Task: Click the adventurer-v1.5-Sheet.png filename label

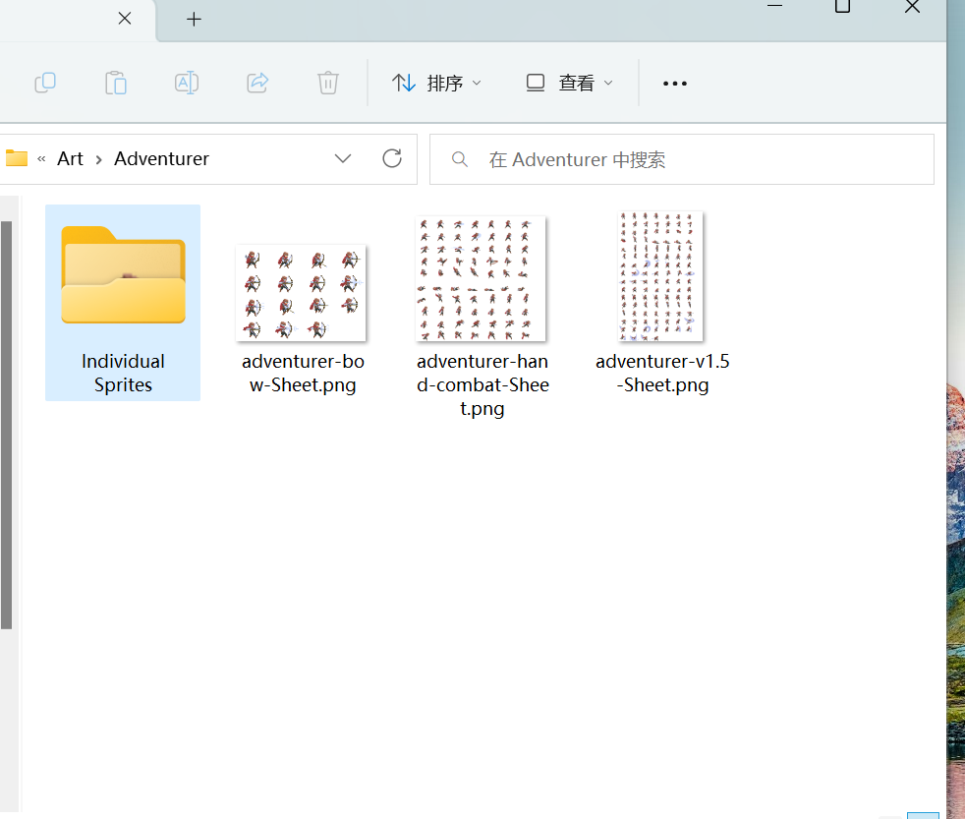Action: click(x=662, y=374)
